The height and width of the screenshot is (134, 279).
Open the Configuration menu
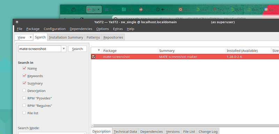tap(55, 29)
